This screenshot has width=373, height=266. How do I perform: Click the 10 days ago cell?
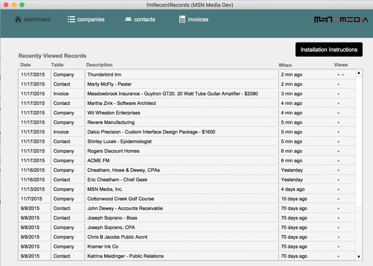[294, 199]
